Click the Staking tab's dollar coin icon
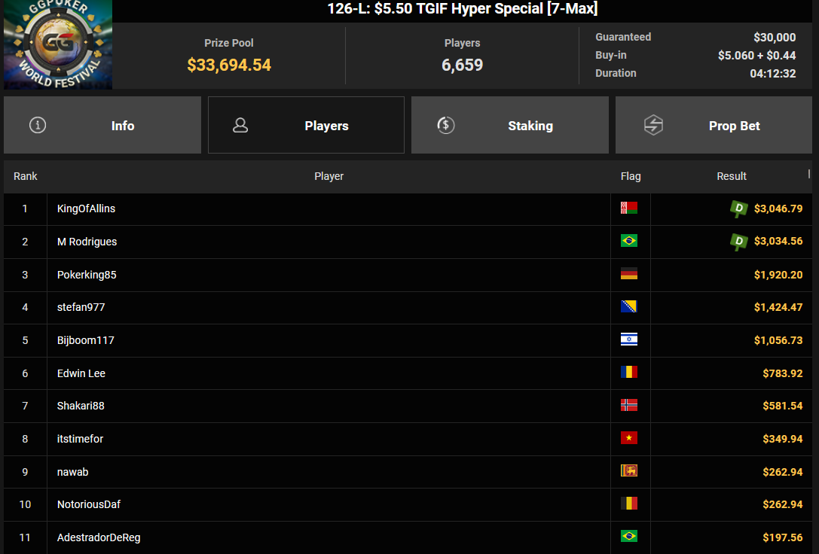819x554 pixels. (445, 125)
